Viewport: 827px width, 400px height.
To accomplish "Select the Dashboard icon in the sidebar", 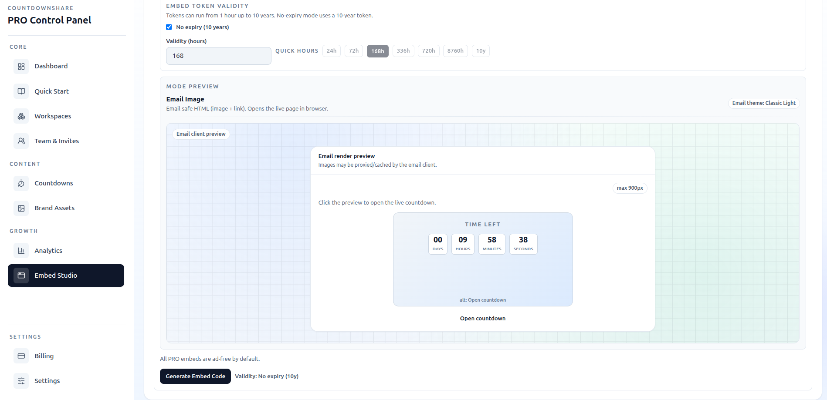I will point(20,66).
